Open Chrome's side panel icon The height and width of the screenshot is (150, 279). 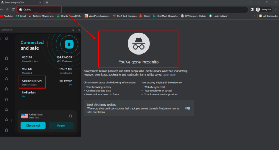point(252,9)
